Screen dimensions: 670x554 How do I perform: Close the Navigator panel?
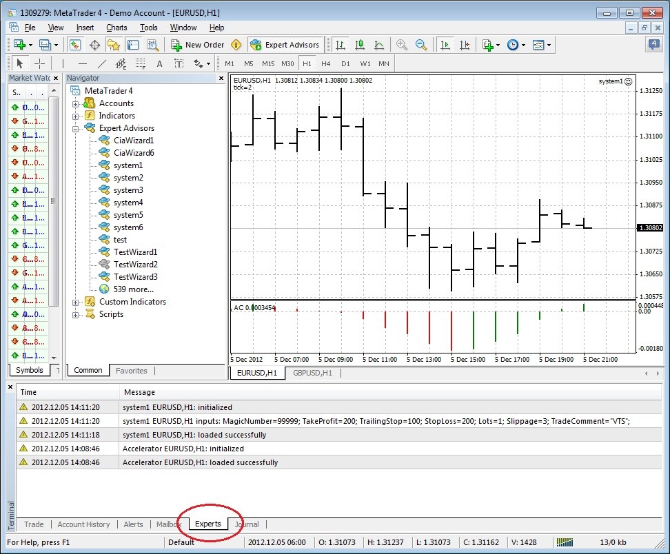tap(221, 78)
